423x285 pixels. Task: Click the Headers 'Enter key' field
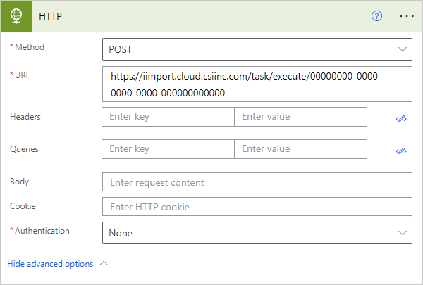[x=168, y=117]
